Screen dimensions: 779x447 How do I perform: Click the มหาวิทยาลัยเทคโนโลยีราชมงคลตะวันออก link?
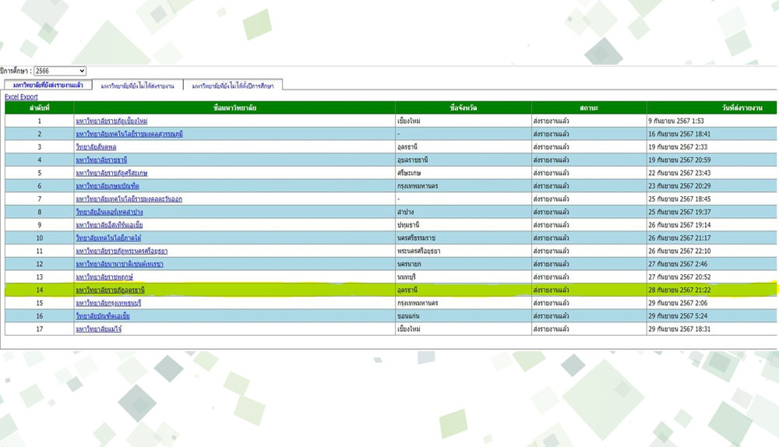coord(129,199)
